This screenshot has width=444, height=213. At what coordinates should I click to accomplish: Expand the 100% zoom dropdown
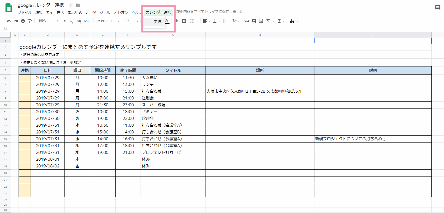[x=45, y=21]
